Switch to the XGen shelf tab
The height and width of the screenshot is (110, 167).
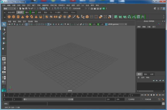pyautogui.click(x=73, y=13)
